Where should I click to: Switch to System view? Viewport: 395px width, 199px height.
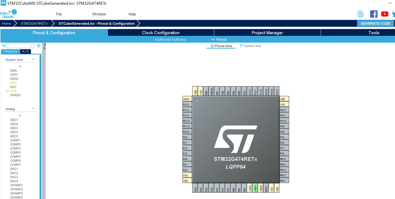[x=250, y=46]
